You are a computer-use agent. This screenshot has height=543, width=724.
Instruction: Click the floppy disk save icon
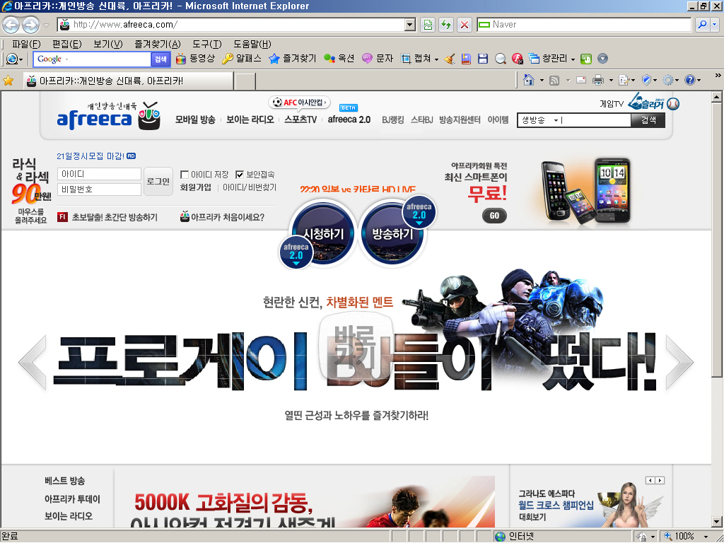(x=483, y=59)
